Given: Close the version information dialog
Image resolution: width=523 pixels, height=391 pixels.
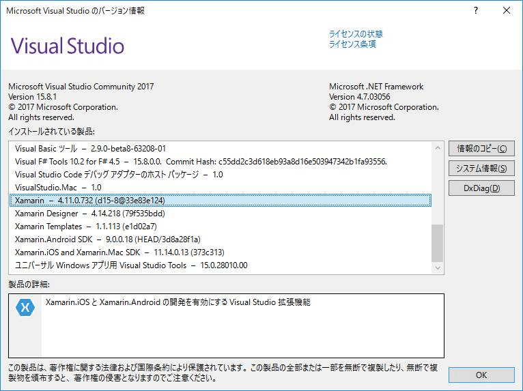Looking at the screenshot, I should 507,11.
